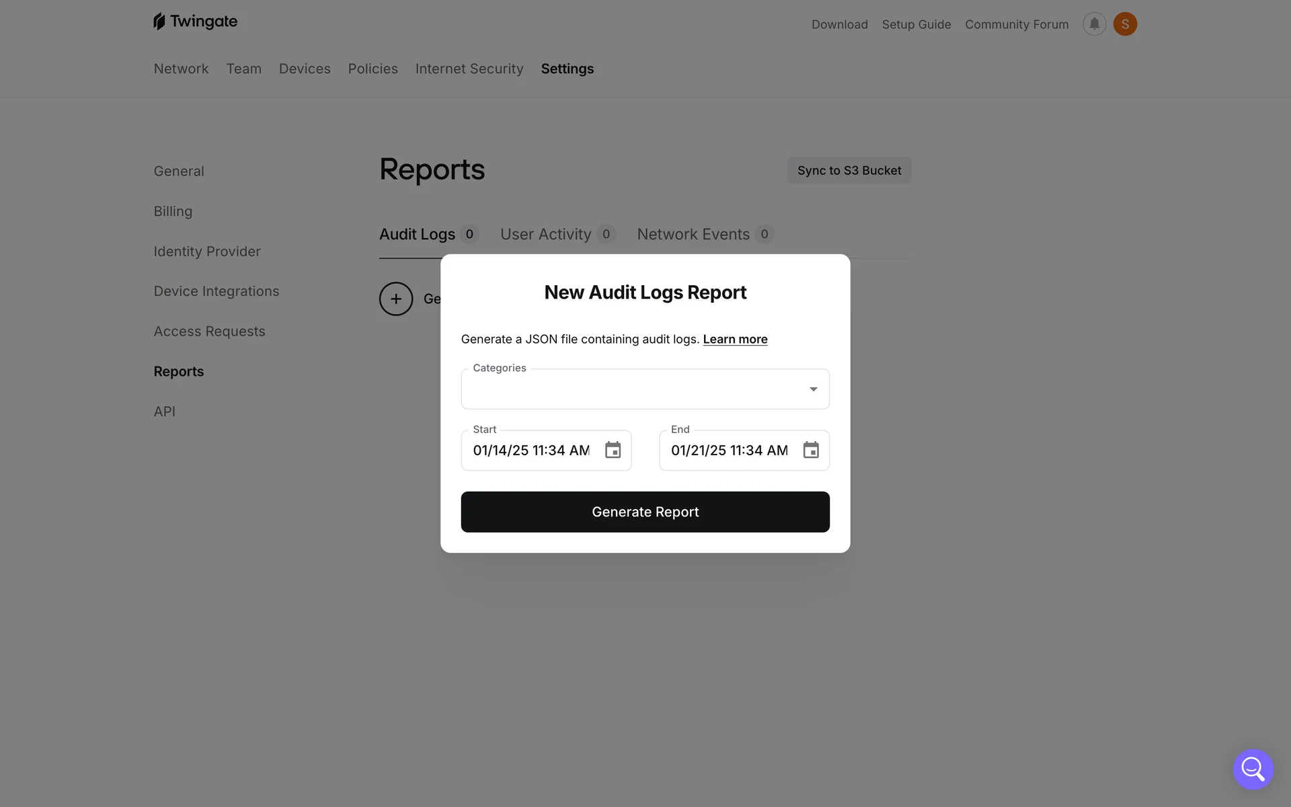Switch to the User Activity tab

545,234
